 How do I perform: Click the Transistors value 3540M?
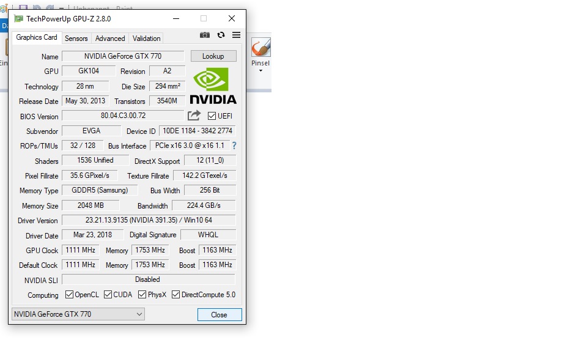(x=167, y=101)
